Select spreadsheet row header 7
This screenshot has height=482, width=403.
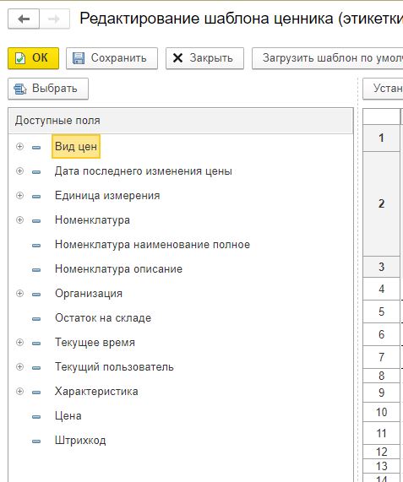pyautogui.click(x=382, y=357)
